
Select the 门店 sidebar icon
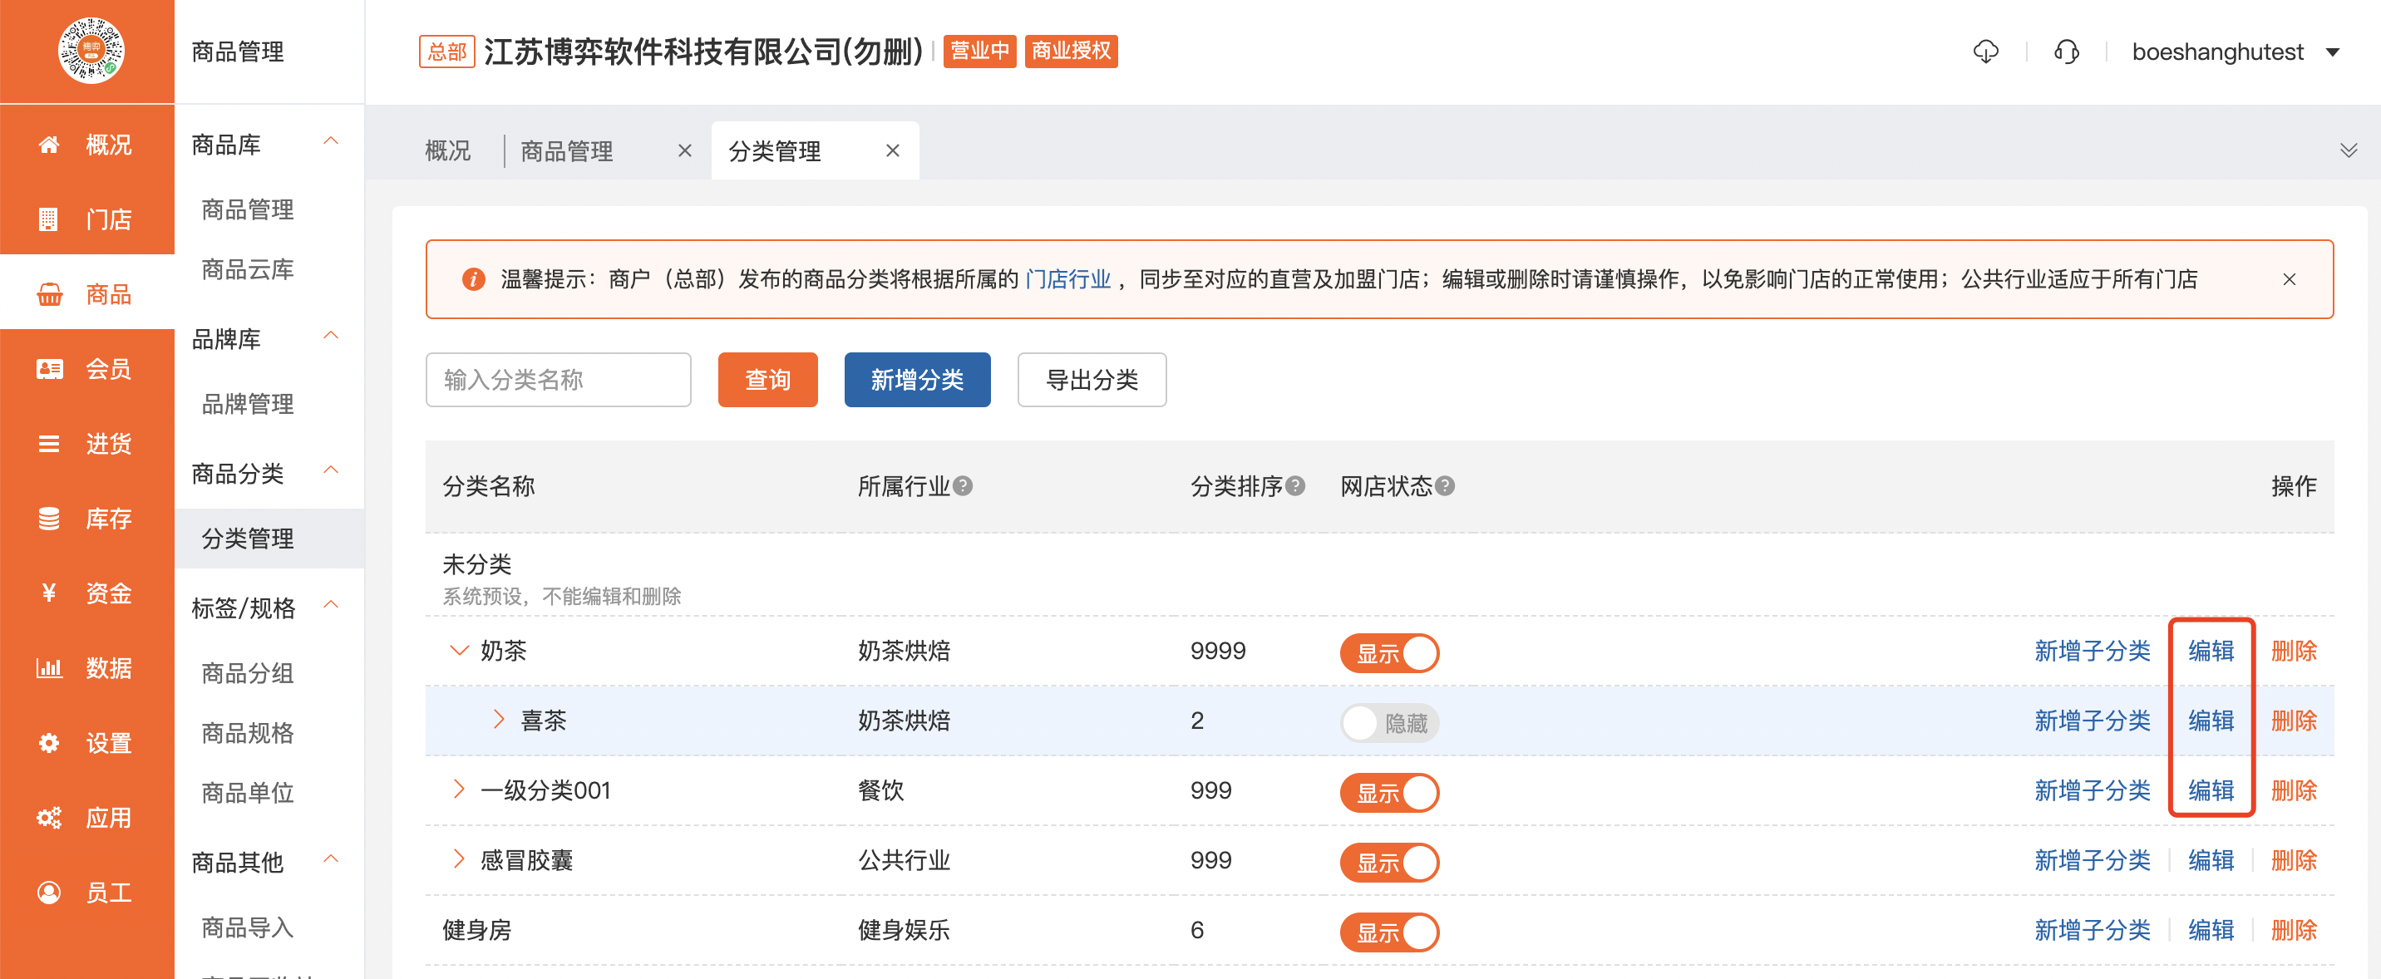(49, 219)
